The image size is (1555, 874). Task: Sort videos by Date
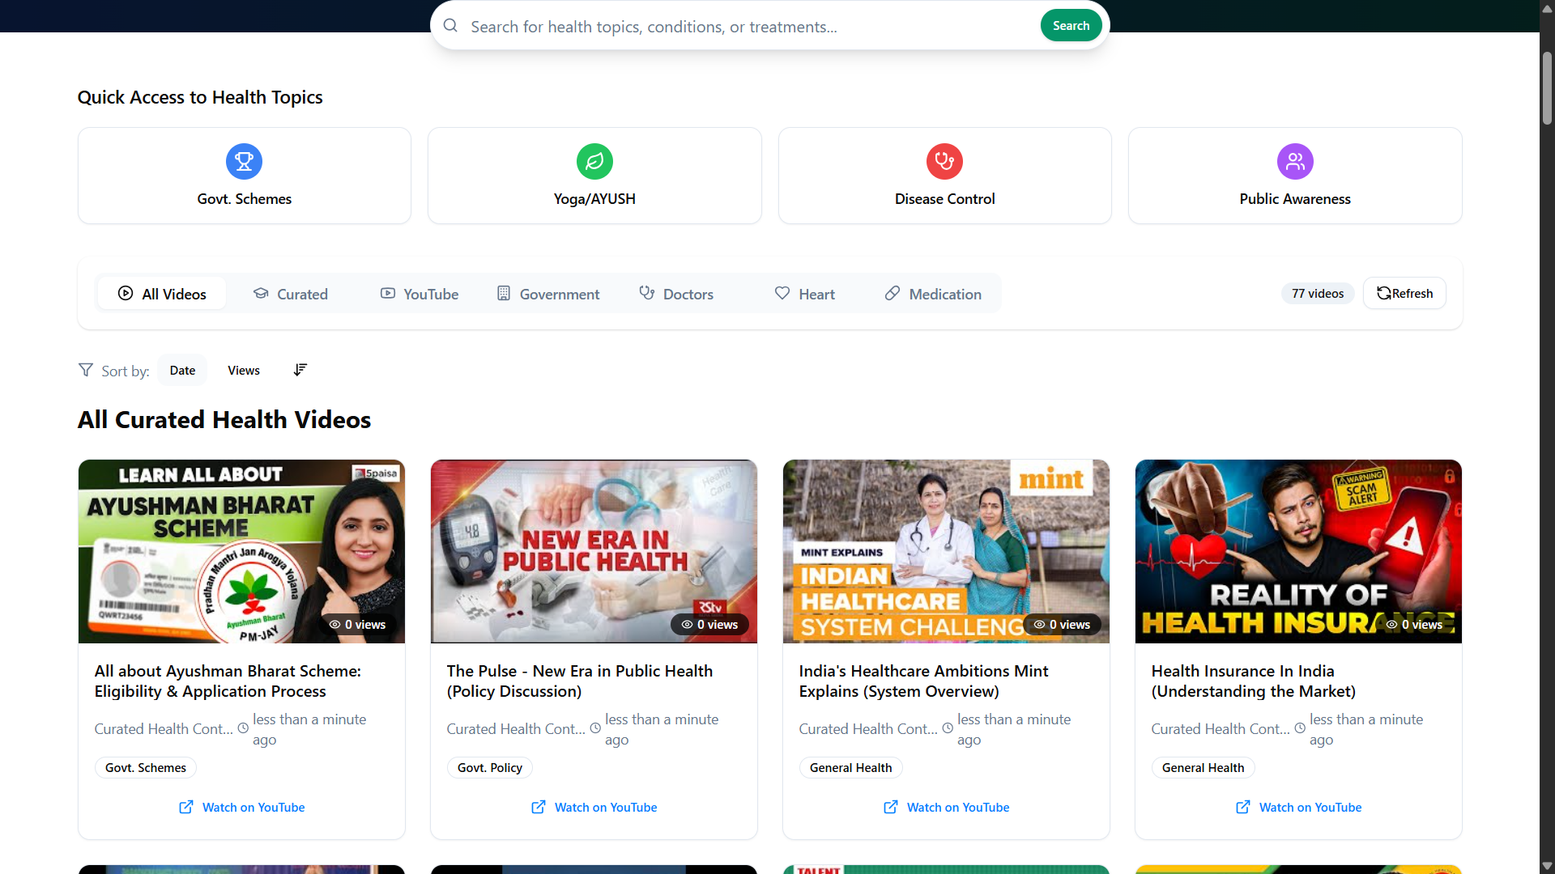pyautogui.click(x=182, y=370)
